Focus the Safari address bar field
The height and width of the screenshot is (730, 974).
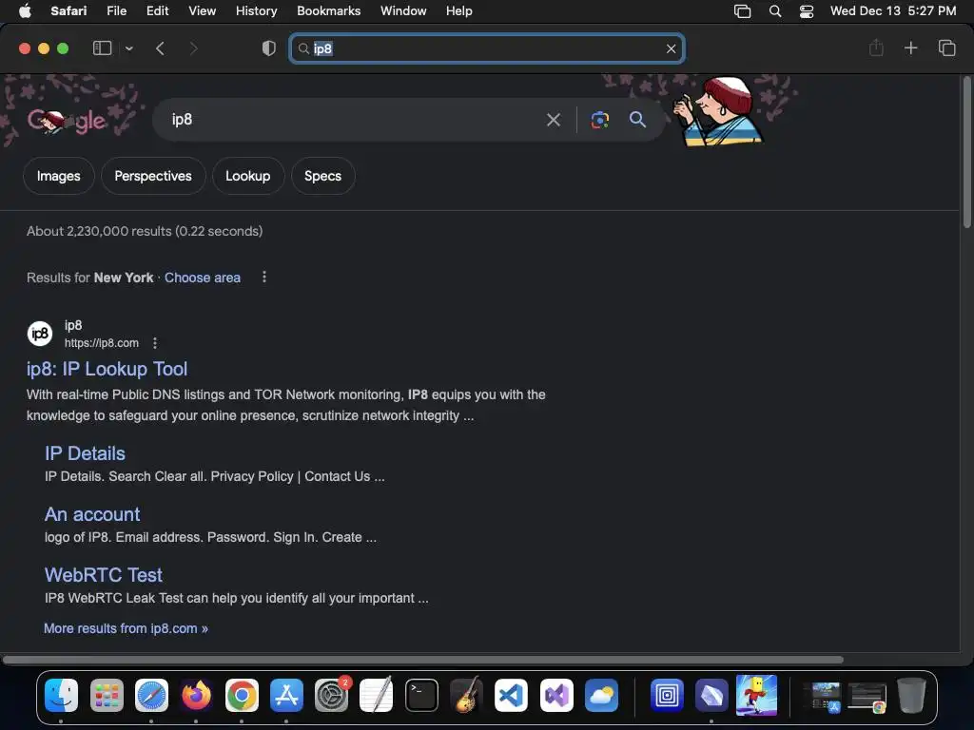click(487, 48)
